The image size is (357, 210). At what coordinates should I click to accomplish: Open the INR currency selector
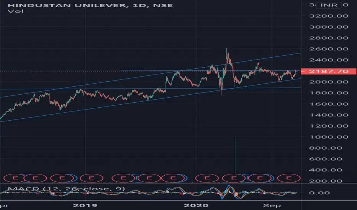329,5
